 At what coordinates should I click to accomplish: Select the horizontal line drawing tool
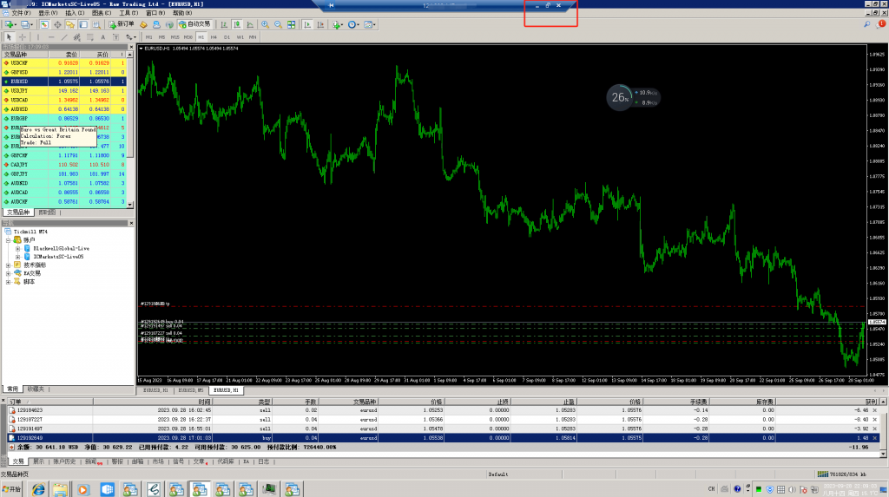[51, 36]
